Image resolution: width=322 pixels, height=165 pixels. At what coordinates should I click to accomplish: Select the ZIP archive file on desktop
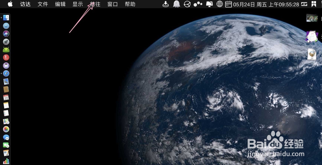pyautogui.click(x=312, y=54)
